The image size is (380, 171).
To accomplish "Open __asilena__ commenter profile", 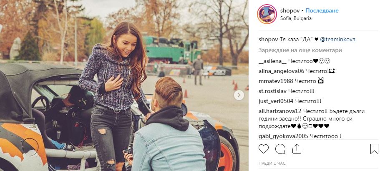I will tap(272, 61).
